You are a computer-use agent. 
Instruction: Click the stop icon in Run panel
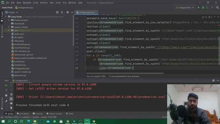(x=6, y=90)
